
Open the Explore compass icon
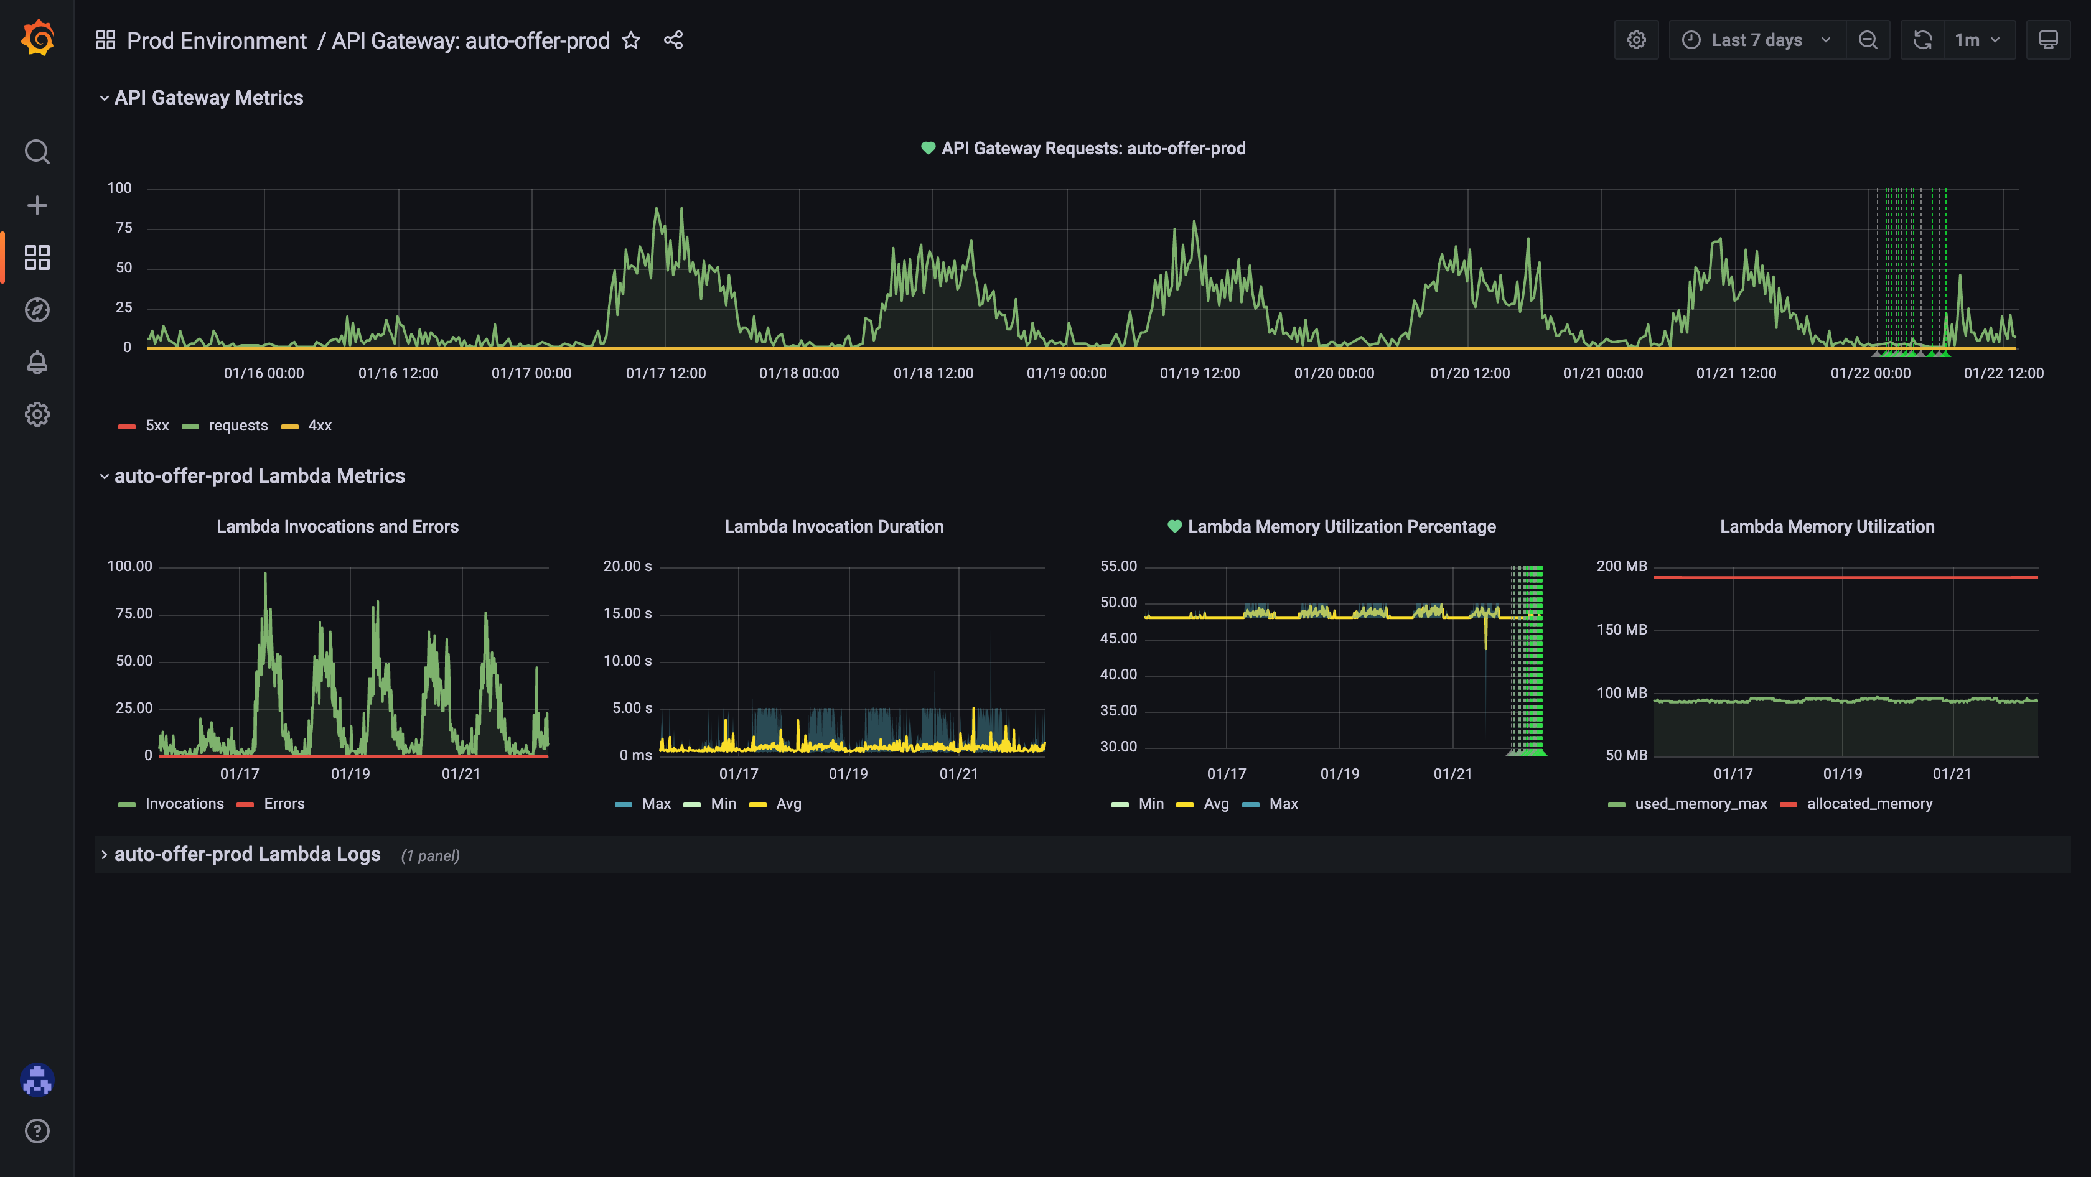tap(37, 310)
